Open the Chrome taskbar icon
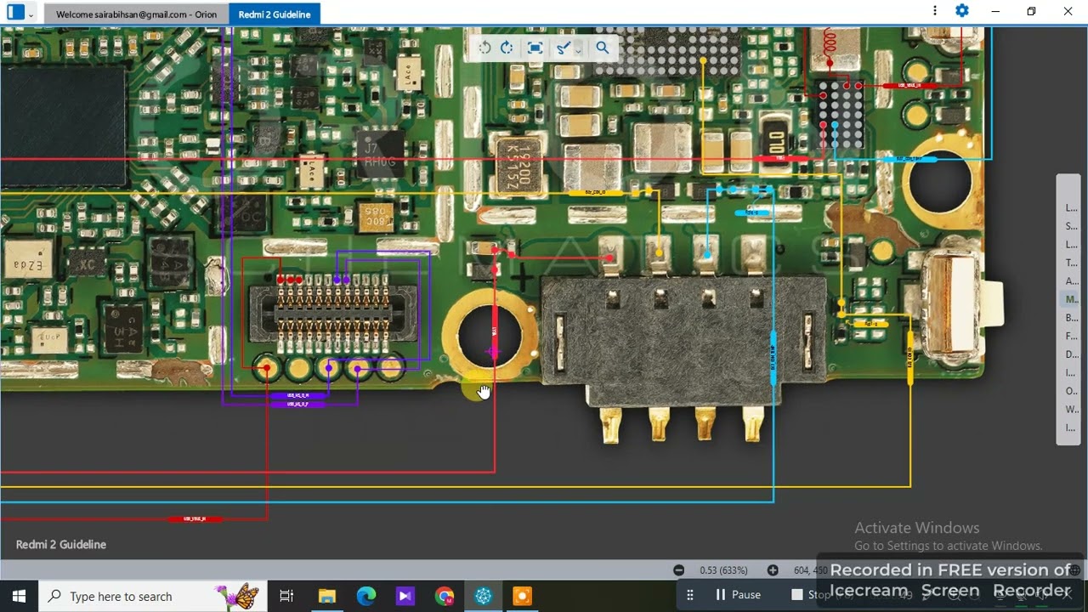This screenshot has width=1088, height=612. 445,596
